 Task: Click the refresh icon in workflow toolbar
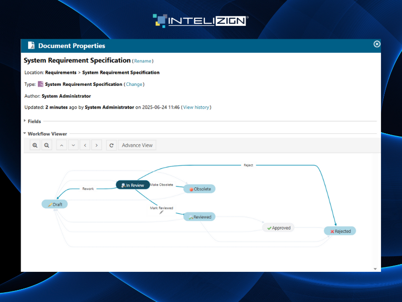(x=111, y=145)
